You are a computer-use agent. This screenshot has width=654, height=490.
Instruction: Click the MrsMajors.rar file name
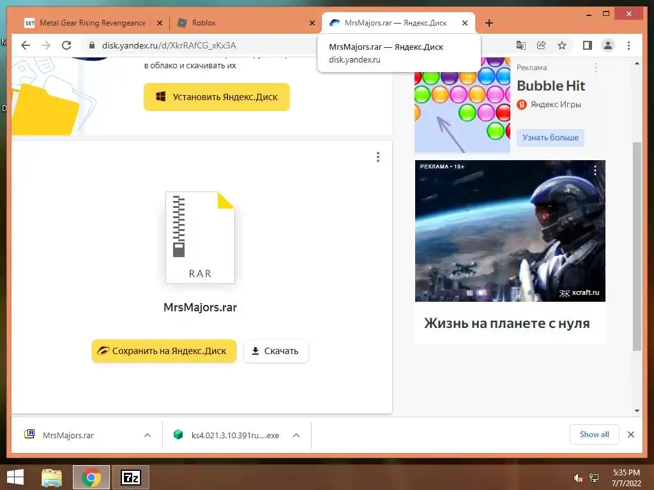click(x=200, y=308)
